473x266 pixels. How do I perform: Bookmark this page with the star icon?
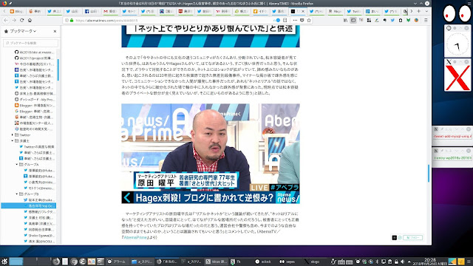pyautogui.click(x=309, y=20)
